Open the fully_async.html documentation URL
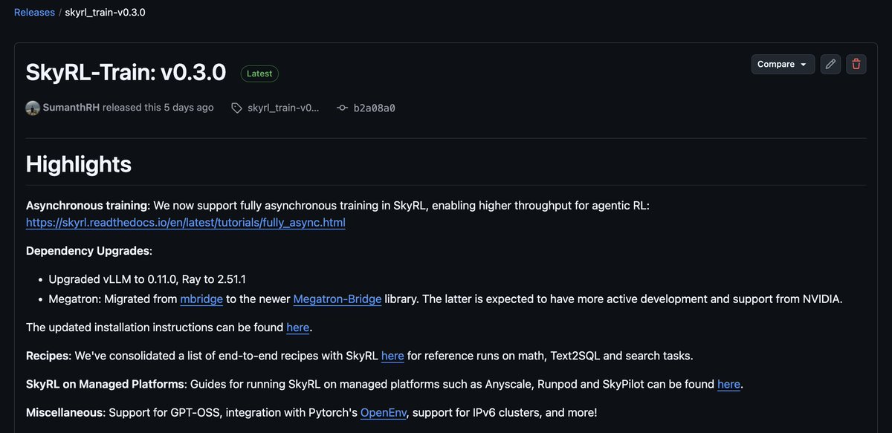 click(x=186, y=223)
